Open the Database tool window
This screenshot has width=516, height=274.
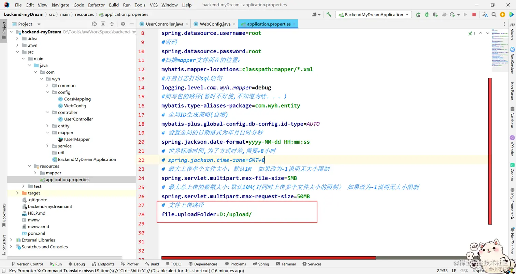[x=512, y=117]
